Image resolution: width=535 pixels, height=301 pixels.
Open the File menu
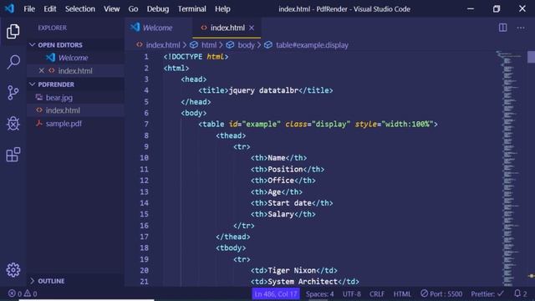tap(29, 9)
